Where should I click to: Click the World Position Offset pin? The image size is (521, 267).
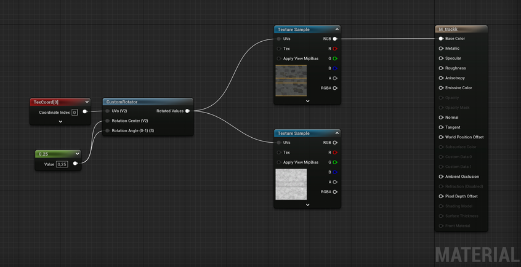coord(441,137)
